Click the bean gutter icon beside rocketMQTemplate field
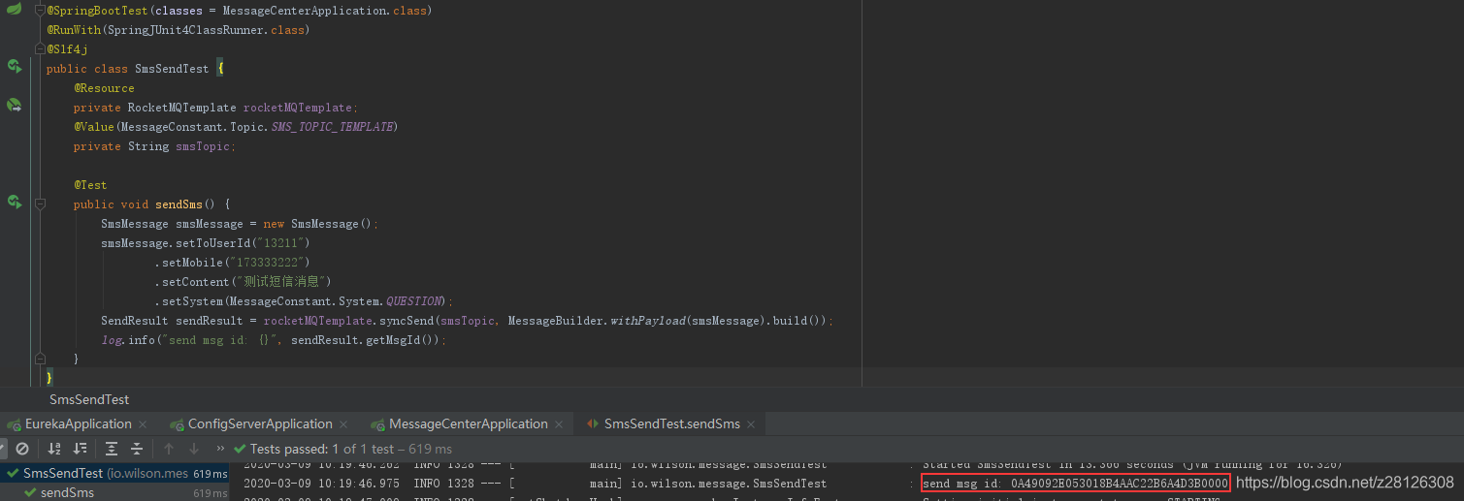This screenshot has width=1464, height=501. coord(15,105)
